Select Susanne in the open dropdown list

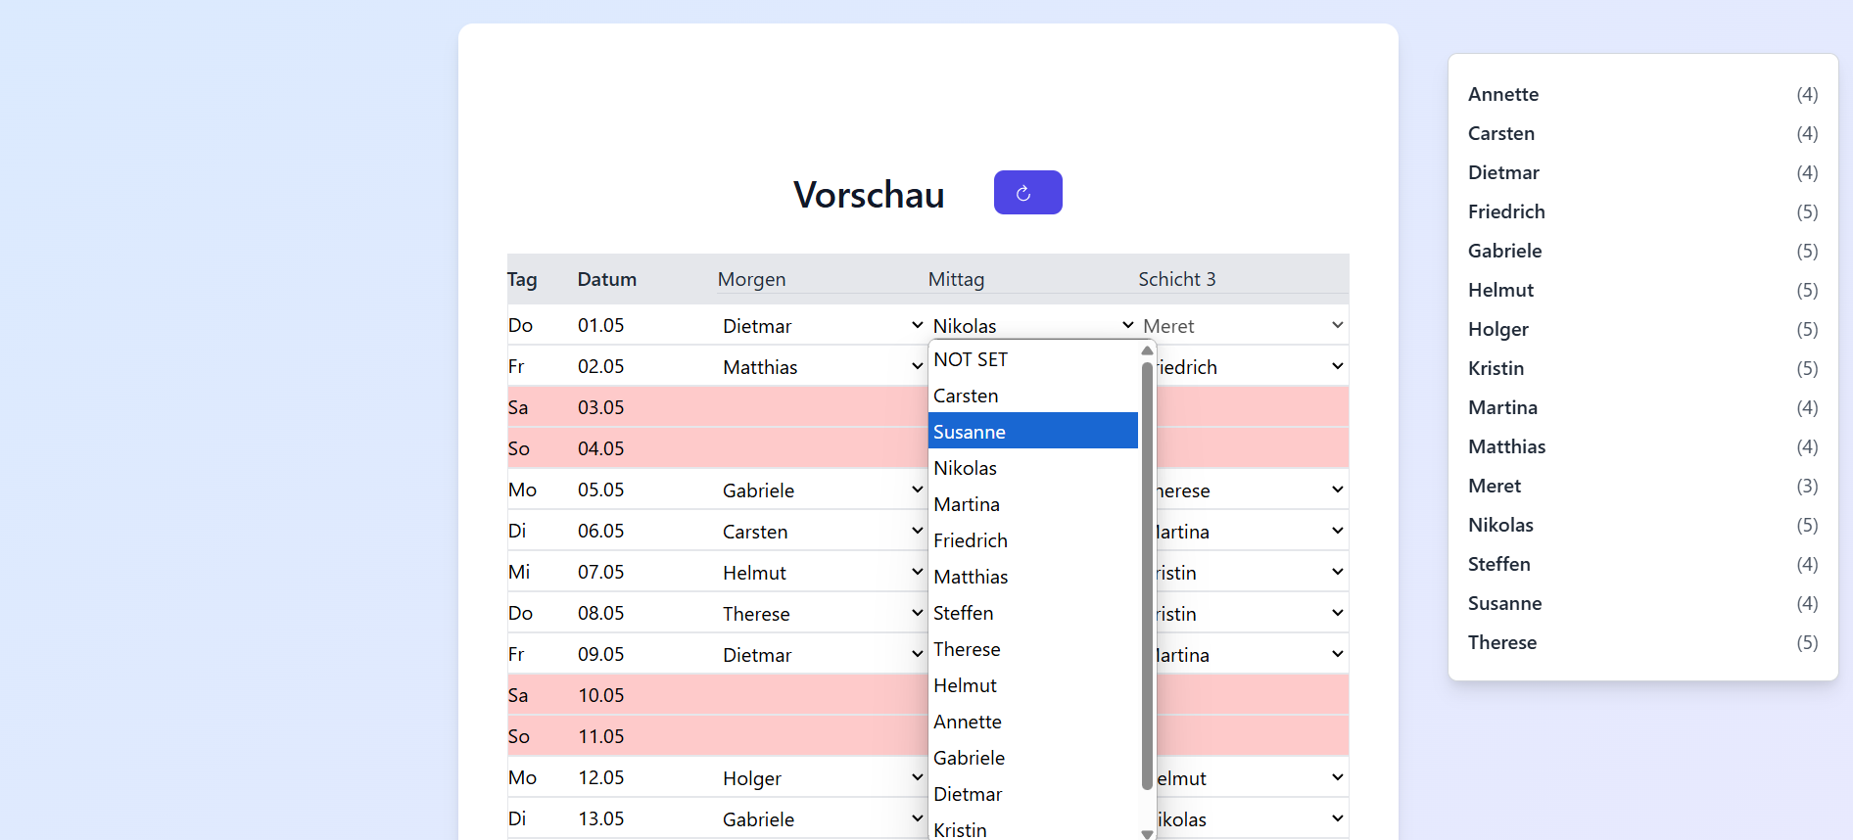[1032, 432]
